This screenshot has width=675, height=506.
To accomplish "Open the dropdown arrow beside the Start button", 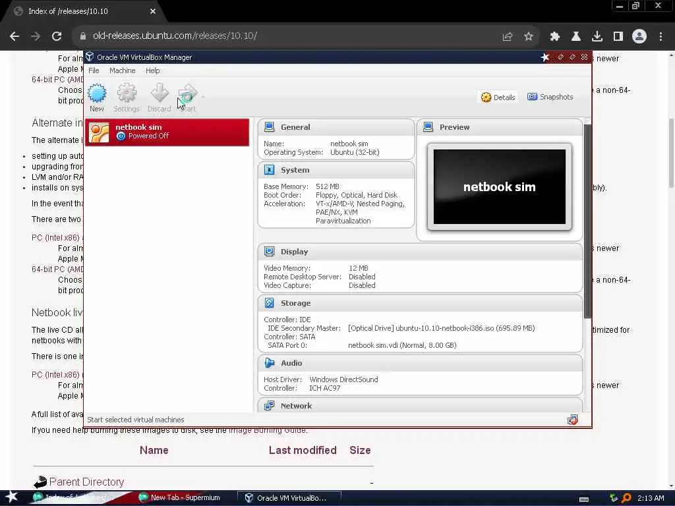I will pyautogui.click(x=203, y=98).
